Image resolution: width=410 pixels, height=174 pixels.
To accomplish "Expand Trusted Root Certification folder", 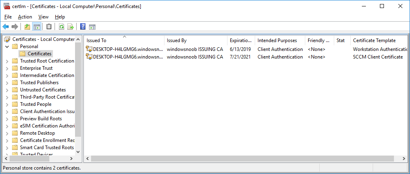I will pos(7,61).
